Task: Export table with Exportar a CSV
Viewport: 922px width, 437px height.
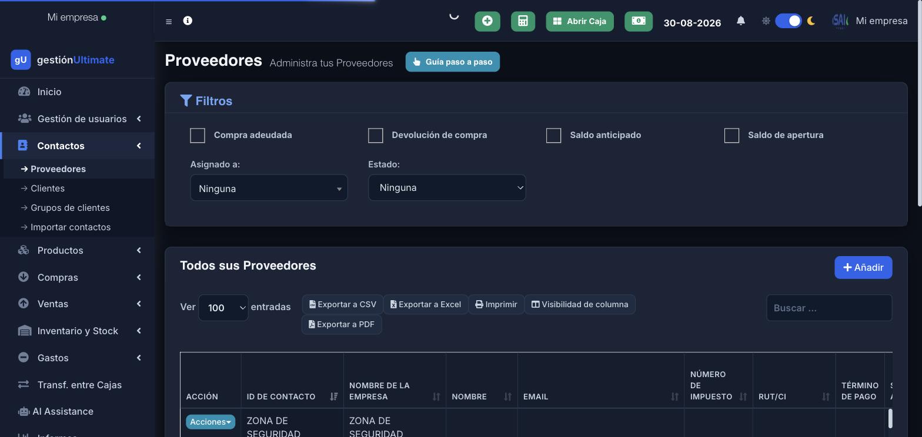Action: 343,304
